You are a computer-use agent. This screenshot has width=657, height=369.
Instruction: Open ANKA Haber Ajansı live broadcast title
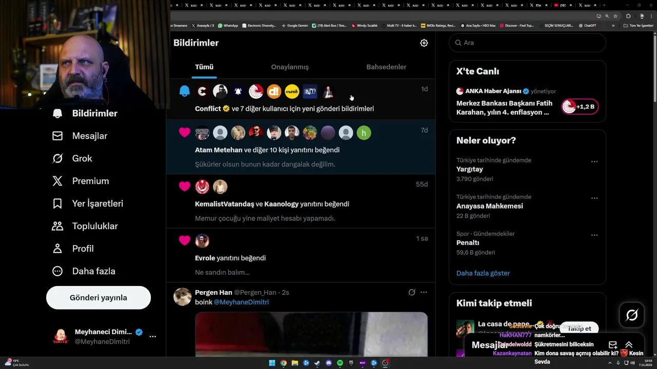tap(505, 108)
